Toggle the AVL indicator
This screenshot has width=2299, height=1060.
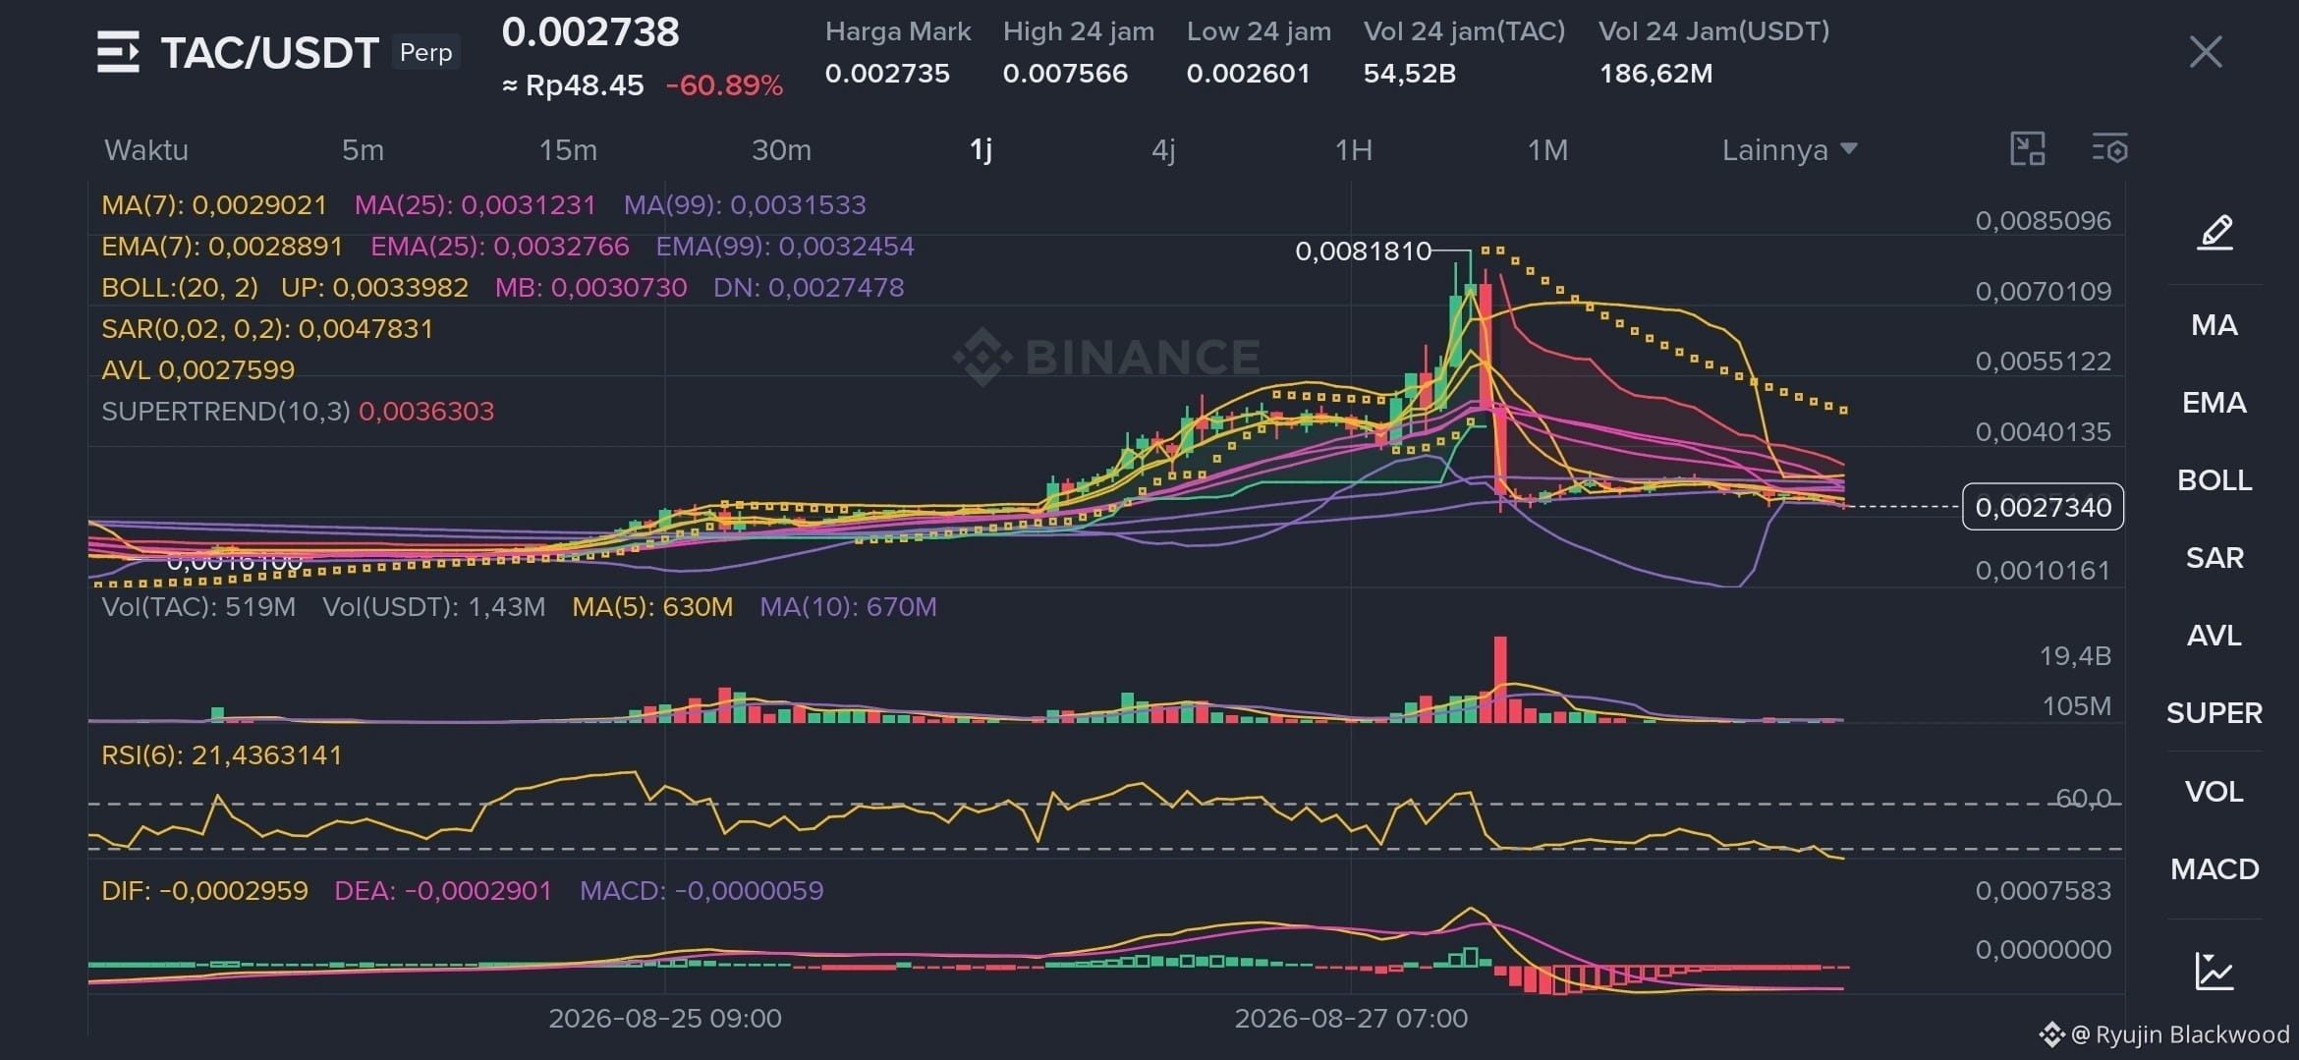pos(2215,636)
